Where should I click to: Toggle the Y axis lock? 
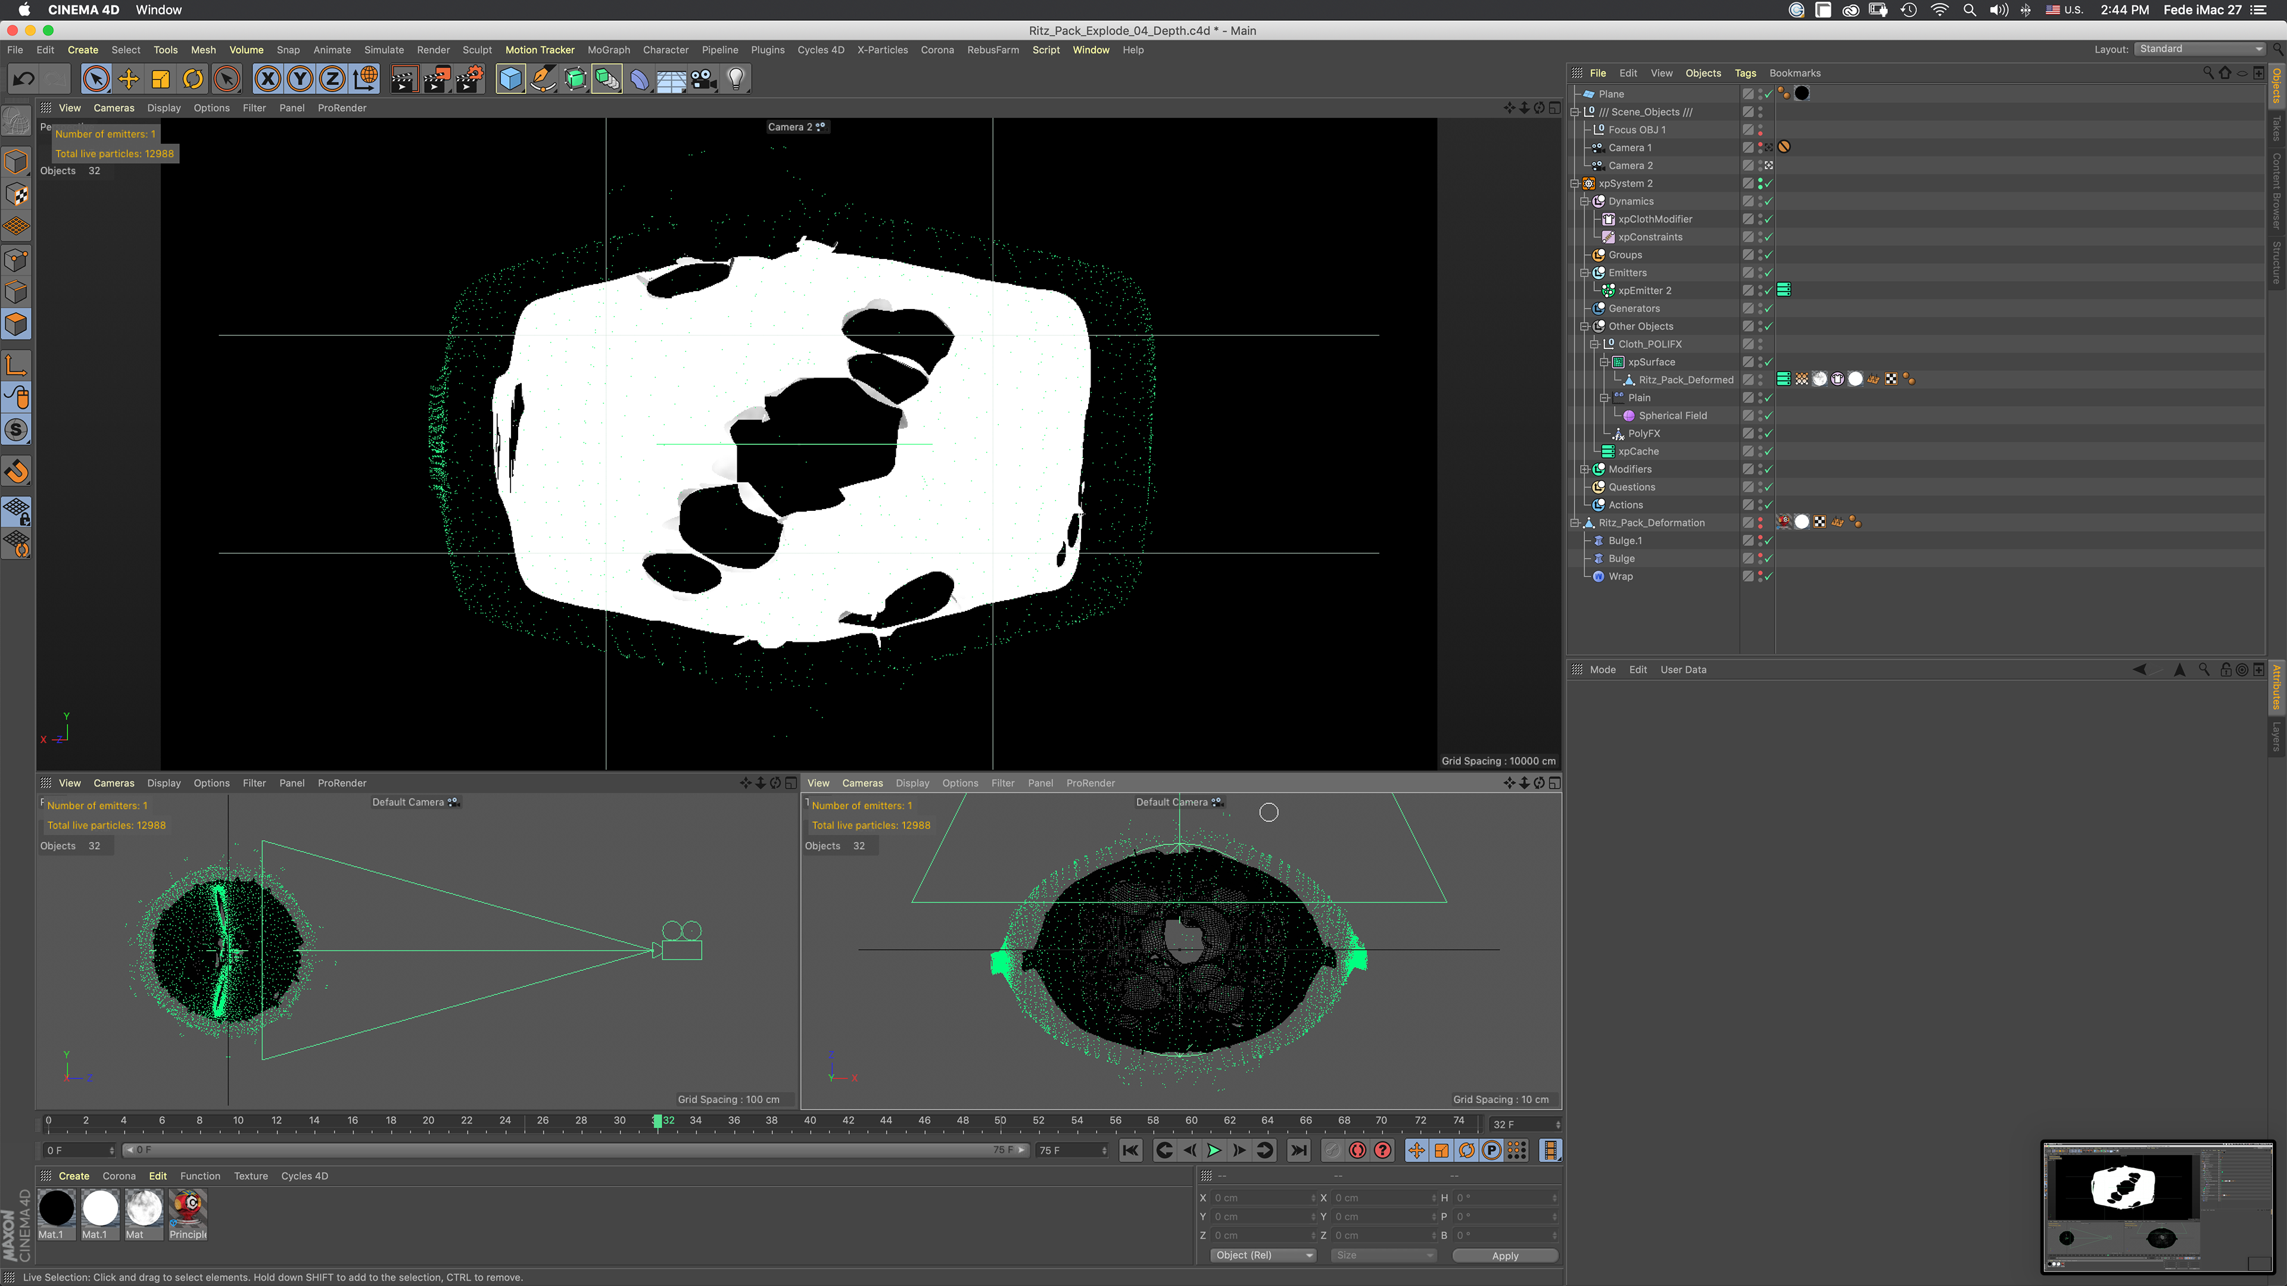300,79
